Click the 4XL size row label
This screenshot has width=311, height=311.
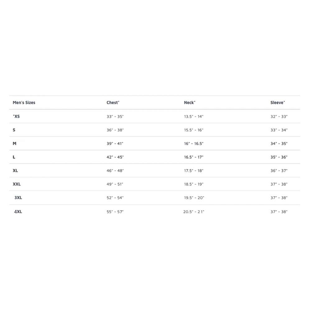(18, 211)
